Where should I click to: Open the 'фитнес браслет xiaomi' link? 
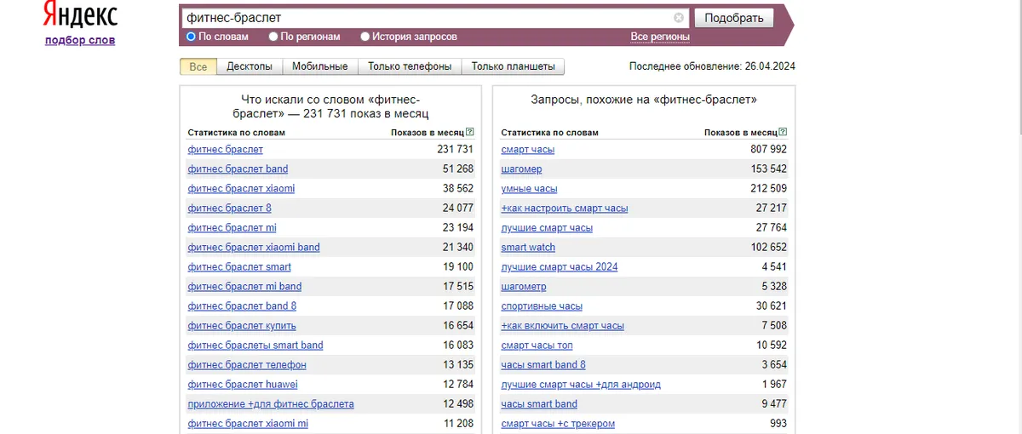[x=241, y=189]
